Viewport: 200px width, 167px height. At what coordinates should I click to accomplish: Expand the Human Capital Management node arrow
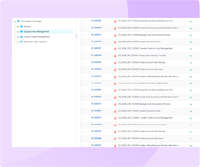(x=18, y=37)
